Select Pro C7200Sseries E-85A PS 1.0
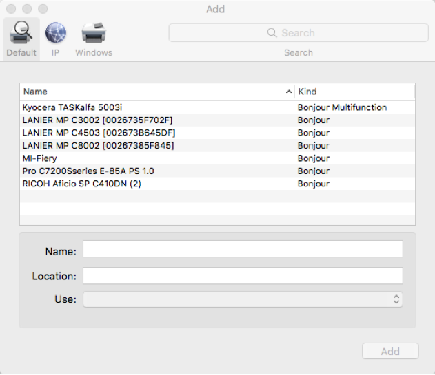The width and height of the screenshot is (435, 375). (x=218, y=171)
